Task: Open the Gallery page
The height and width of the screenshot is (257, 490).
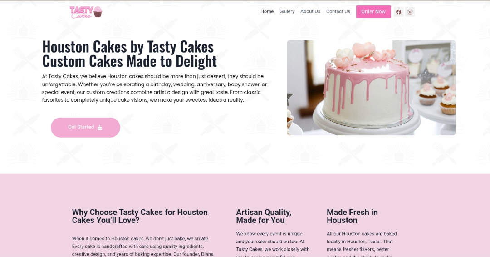Action: point(287,11)
